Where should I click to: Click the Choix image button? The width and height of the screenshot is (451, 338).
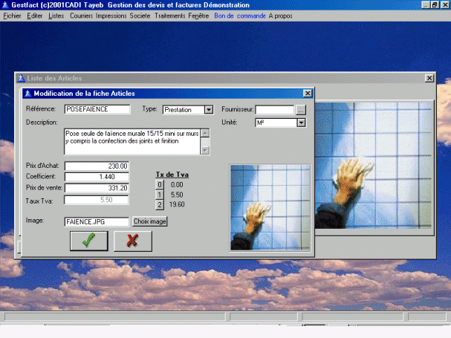click(x=150, y=221)
